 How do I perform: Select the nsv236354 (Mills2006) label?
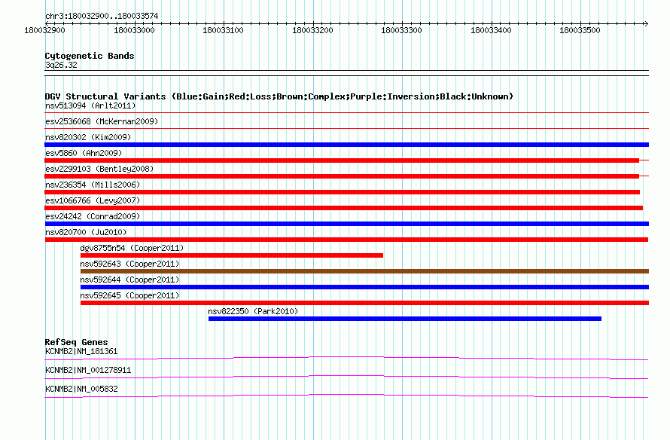click(x=93, y=185)
